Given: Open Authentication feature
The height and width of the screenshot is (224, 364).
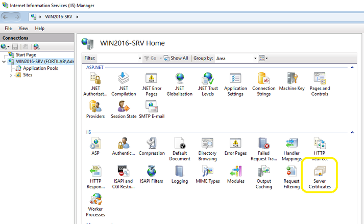Looking at the screenshot, I should point(124,147).
